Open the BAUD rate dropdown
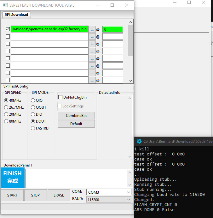Image resolution: width=213 pixels, height=218 pixels. coord(109,200)
